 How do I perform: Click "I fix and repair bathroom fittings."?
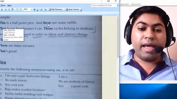[x=28, y=76]
